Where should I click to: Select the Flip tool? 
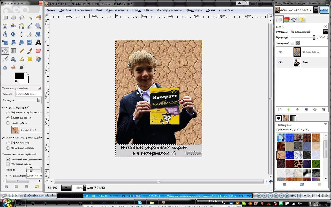click(30, 42)
